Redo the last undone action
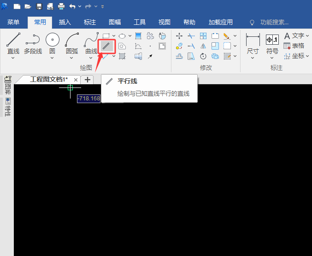The width and height of the screenshot is (312, 256). [x=88, y=6]
